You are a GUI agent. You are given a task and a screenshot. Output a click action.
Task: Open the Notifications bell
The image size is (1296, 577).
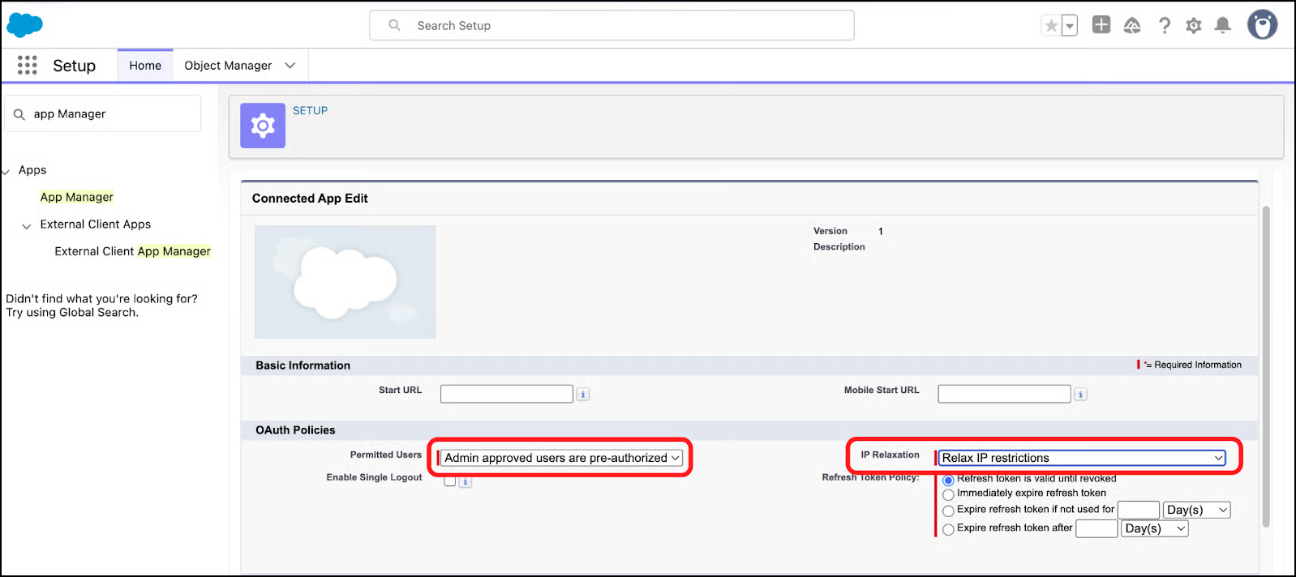point(1222,26)
